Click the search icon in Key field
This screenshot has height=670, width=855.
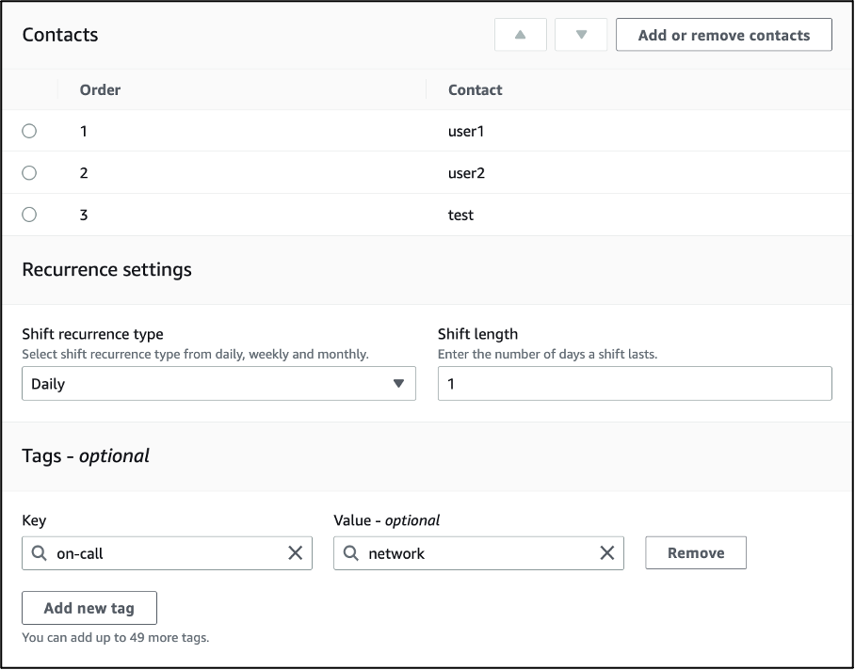[40, 553]
